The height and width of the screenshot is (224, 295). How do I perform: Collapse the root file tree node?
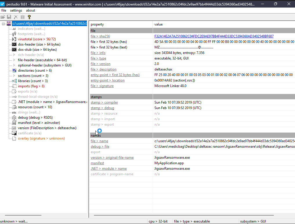(3, 24)
